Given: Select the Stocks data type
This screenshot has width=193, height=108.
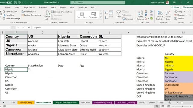Looking at the screenshot, I should point(82,15).
